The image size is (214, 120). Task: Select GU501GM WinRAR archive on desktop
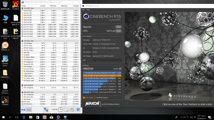[16, 34]
